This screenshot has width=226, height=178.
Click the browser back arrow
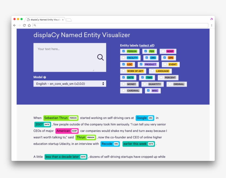point(14,25)
